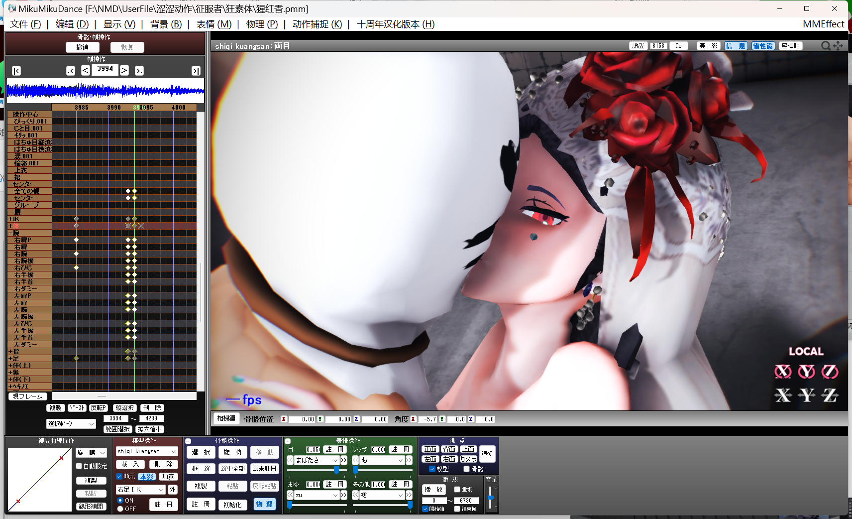
Task: Select the IK ON radio button
Action: [120, 500]
